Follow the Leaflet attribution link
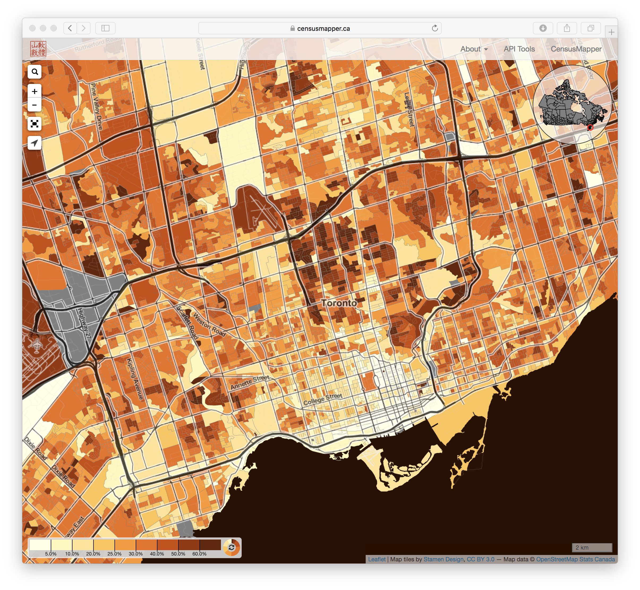The width and height of the screenshot is (640, 590). tap(377, 559)
